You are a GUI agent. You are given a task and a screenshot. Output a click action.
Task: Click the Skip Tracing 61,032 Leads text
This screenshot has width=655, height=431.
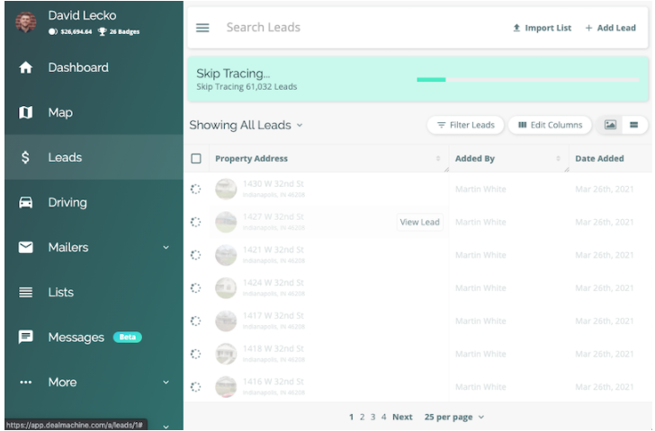[x=247, y=87]
